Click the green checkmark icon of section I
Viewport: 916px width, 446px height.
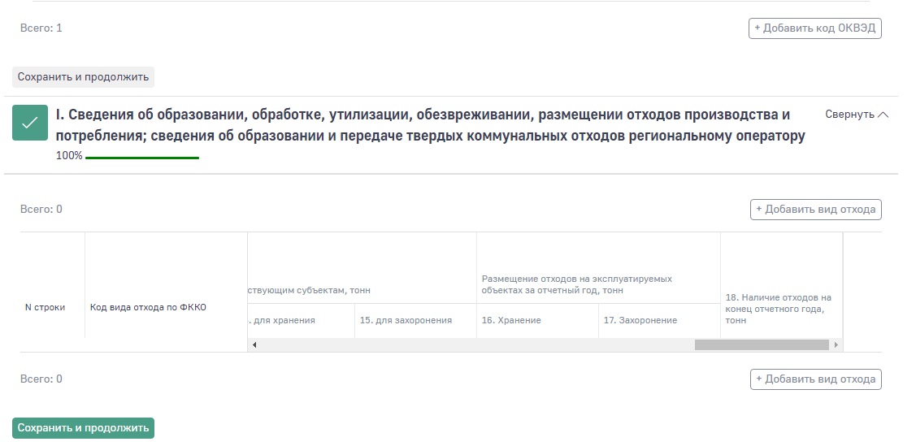coord(30,123)
